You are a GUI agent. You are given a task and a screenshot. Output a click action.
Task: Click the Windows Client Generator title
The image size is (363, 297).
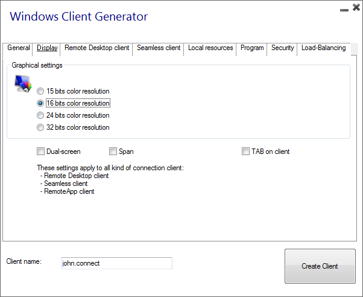[x=79, y=17]
